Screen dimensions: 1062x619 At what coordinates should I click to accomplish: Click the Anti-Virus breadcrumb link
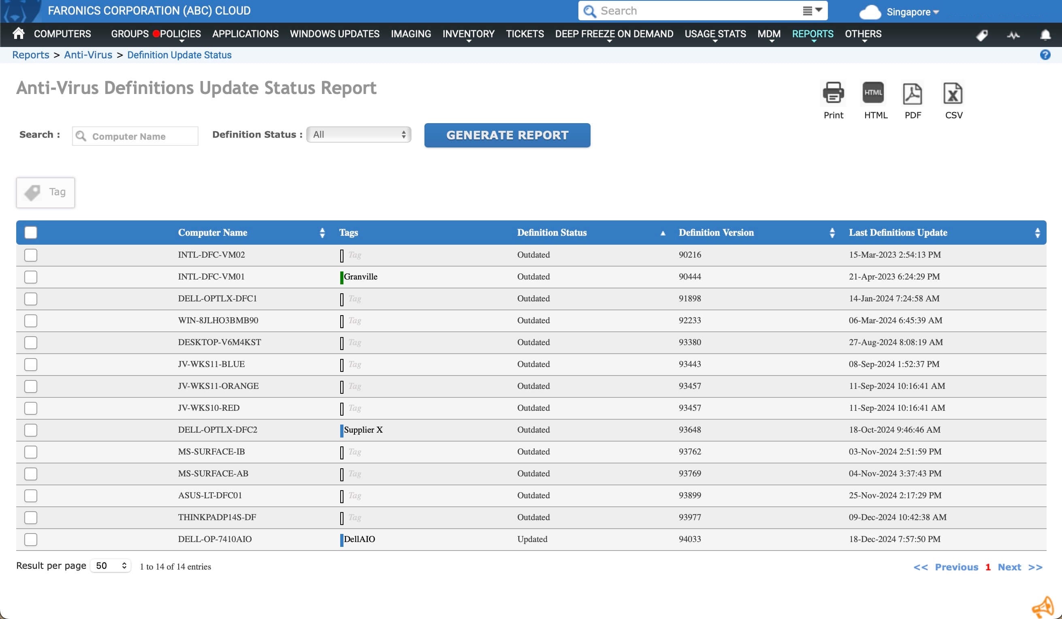[88, 55]
